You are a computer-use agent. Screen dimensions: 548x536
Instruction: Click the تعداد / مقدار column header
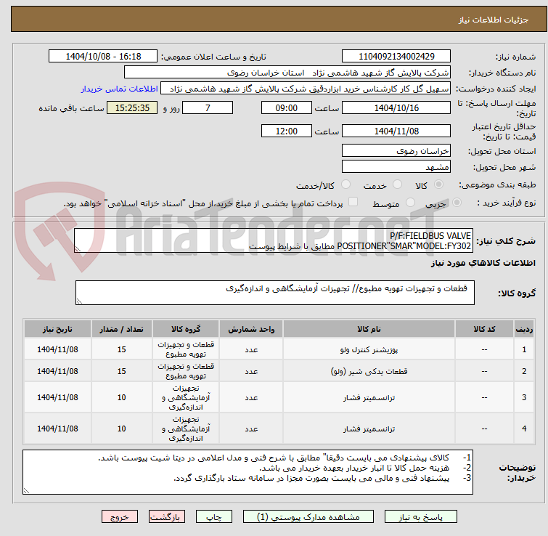tap(121, 329)
